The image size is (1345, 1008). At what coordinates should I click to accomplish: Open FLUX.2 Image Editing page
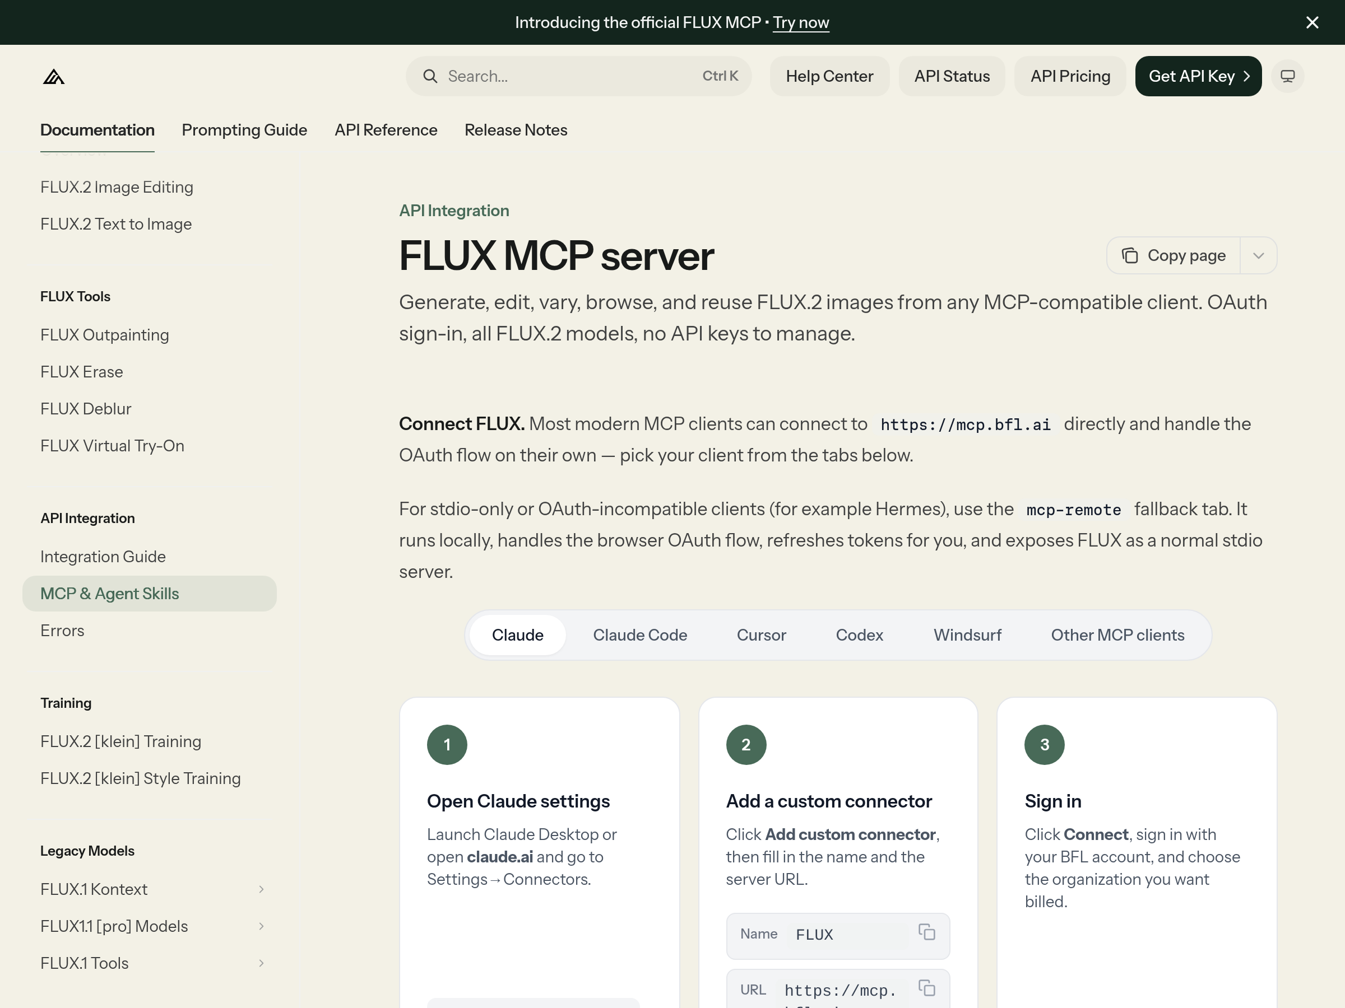117,187
